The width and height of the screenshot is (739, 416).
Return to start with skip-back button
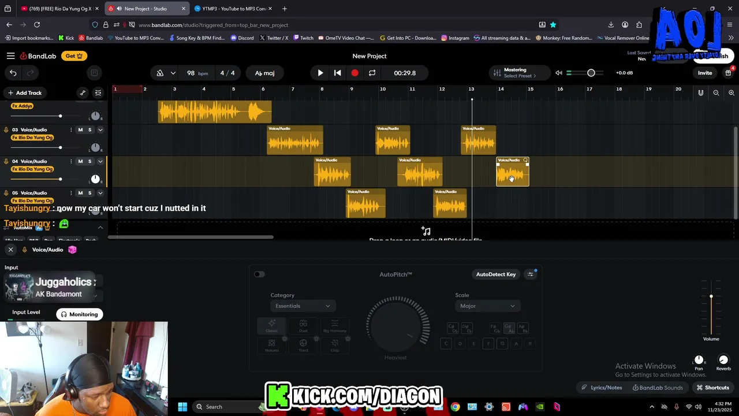point(337,73)
